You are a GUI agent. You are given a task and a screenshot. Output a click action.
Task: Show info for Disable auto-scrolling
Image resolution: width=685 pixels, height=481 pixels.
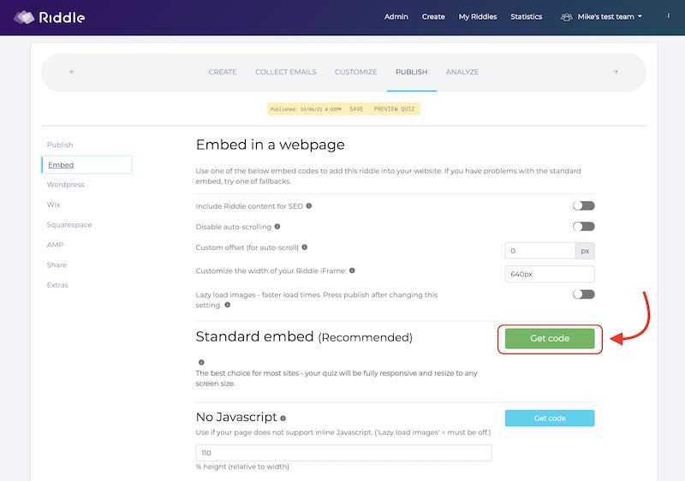tap(277, 227)
